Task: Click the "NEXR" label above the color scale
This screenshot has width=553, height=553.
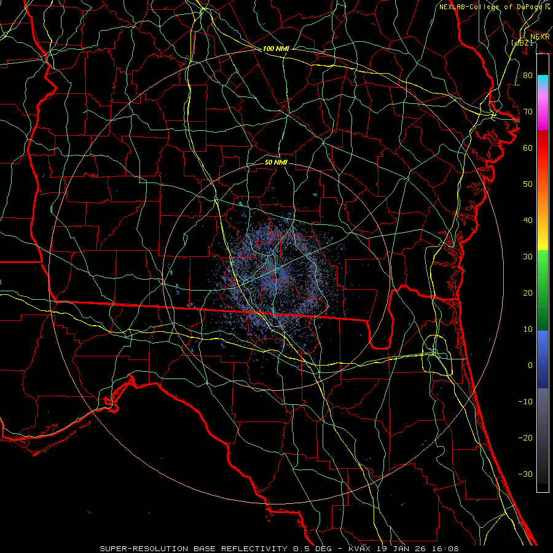Action: tap(539, 37)
